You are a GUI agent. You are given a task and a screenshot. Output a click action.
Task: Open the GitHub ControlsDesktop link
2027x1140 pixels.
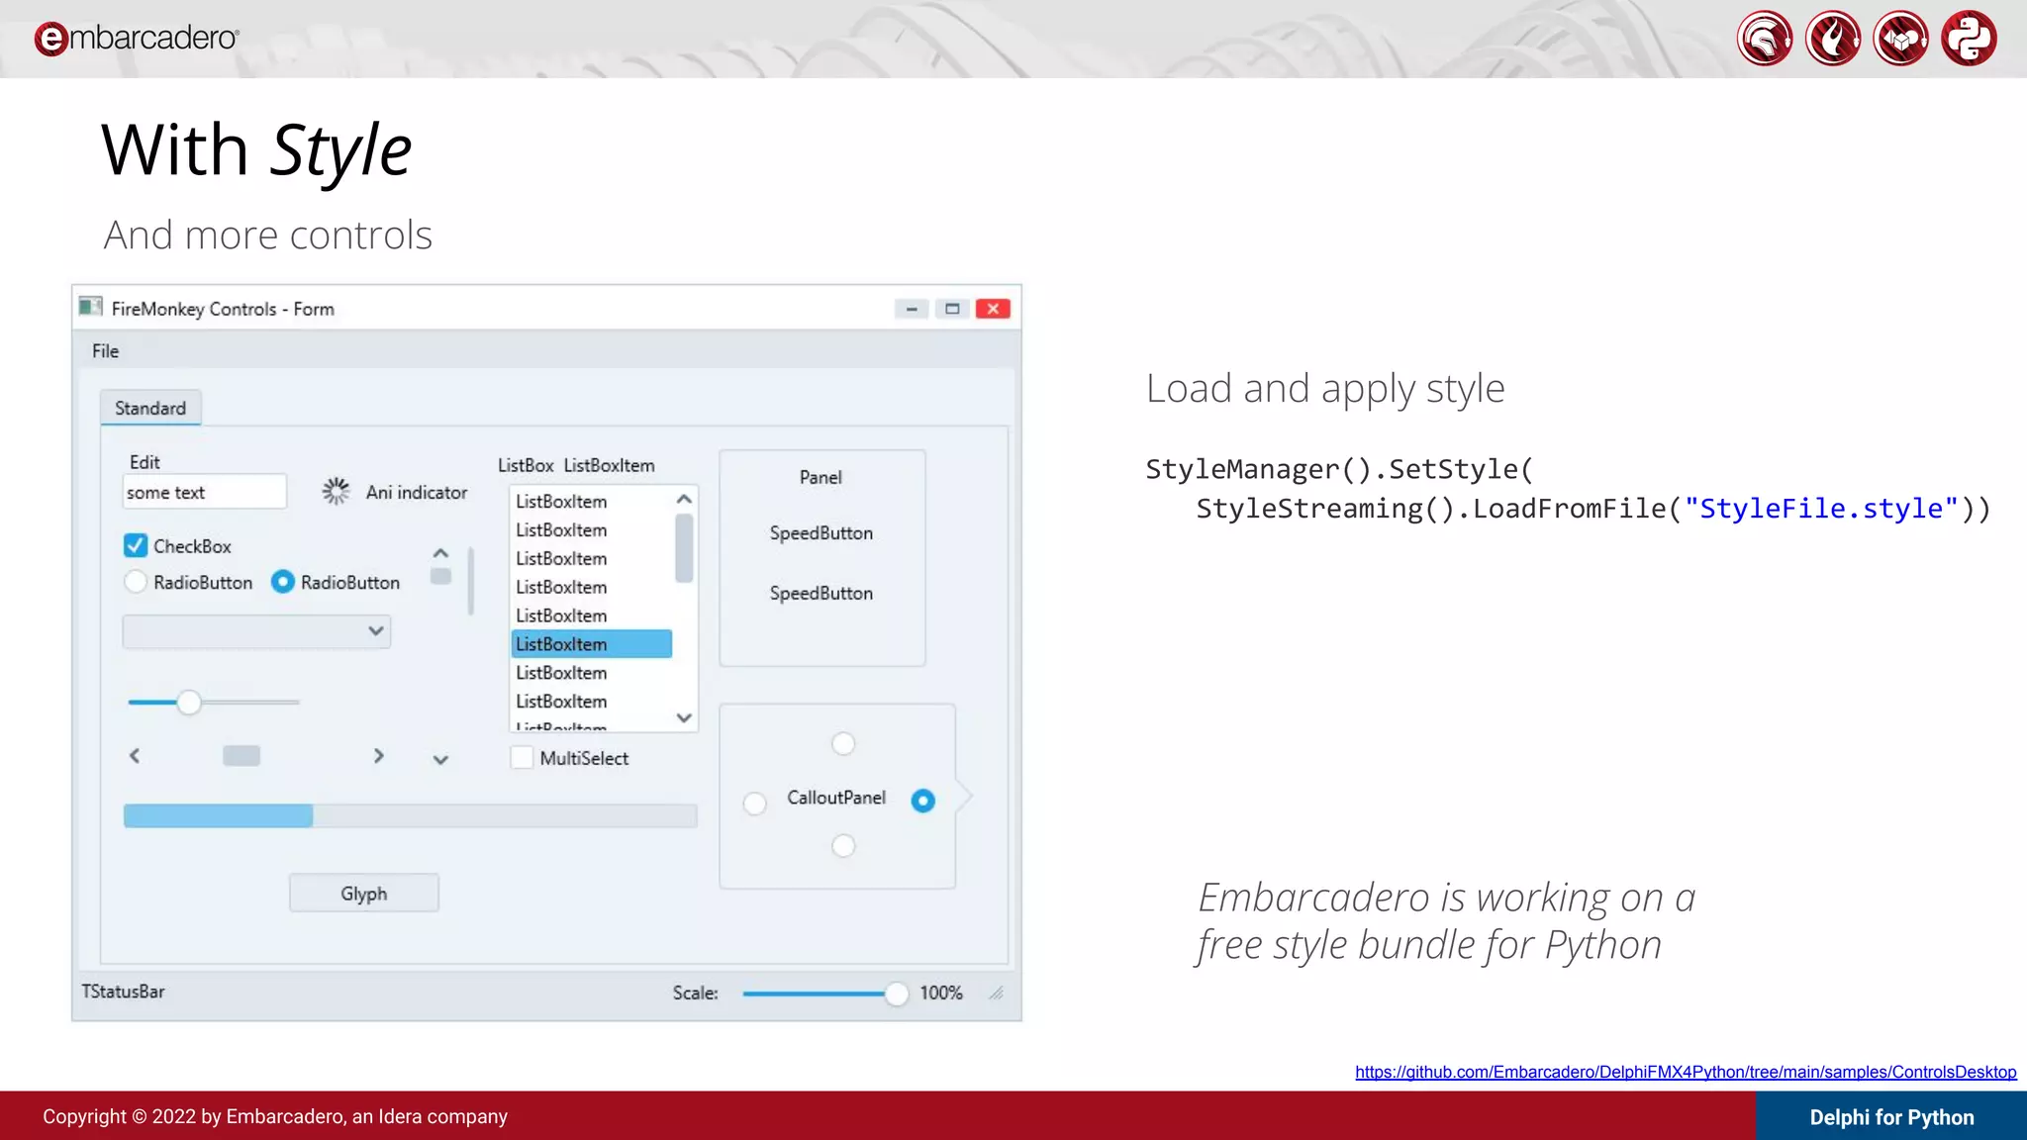pyautogui.click(x=1685, y=1072)
